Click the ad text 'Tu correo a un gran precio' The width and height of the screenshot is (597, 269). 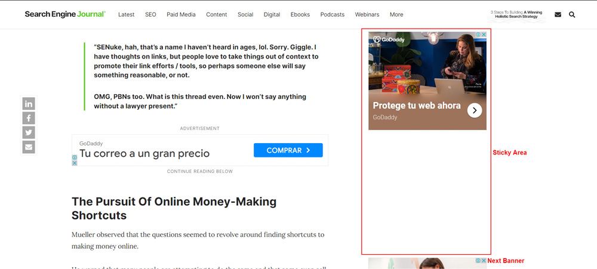(144, 154)
